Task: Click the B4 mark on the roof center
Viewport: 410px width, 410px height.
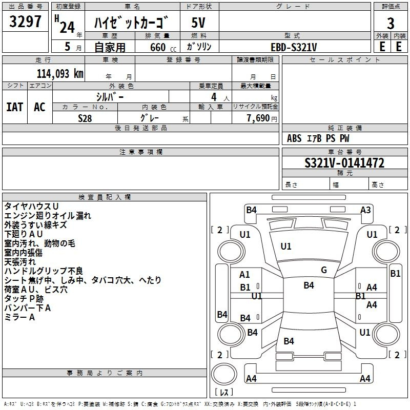Action: 309,285
